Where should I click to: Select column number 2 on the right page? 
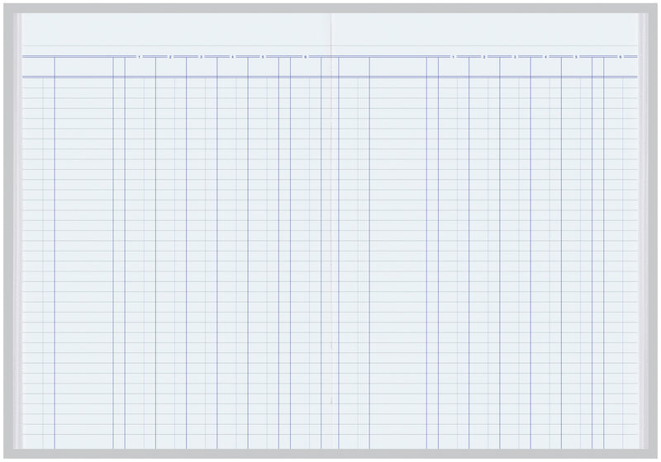(x=484, y=57)
